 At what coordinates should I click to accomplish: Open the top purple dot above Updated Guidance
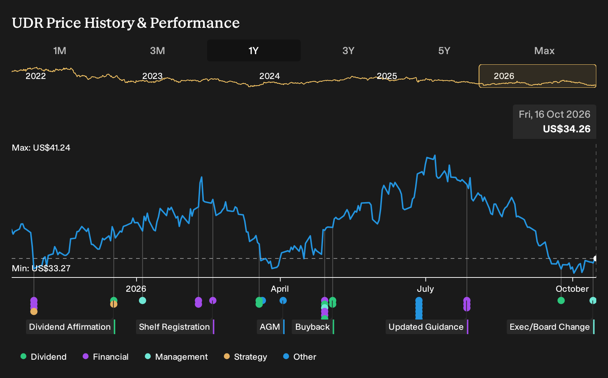(467, 300)
